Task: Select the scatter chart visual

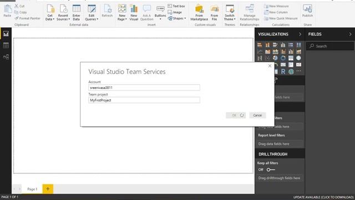Action: (267, 58)
